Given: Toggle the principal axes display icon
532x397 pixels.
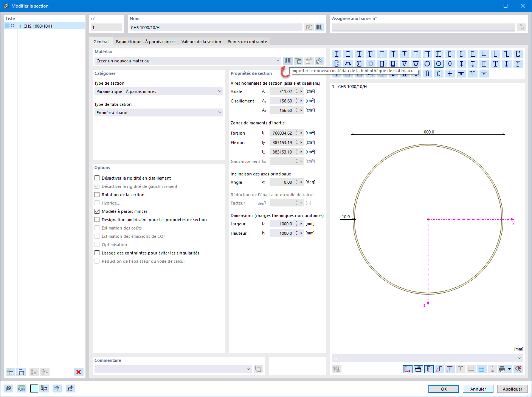Looking at the screenshot, I should click(x=429, y=369).
